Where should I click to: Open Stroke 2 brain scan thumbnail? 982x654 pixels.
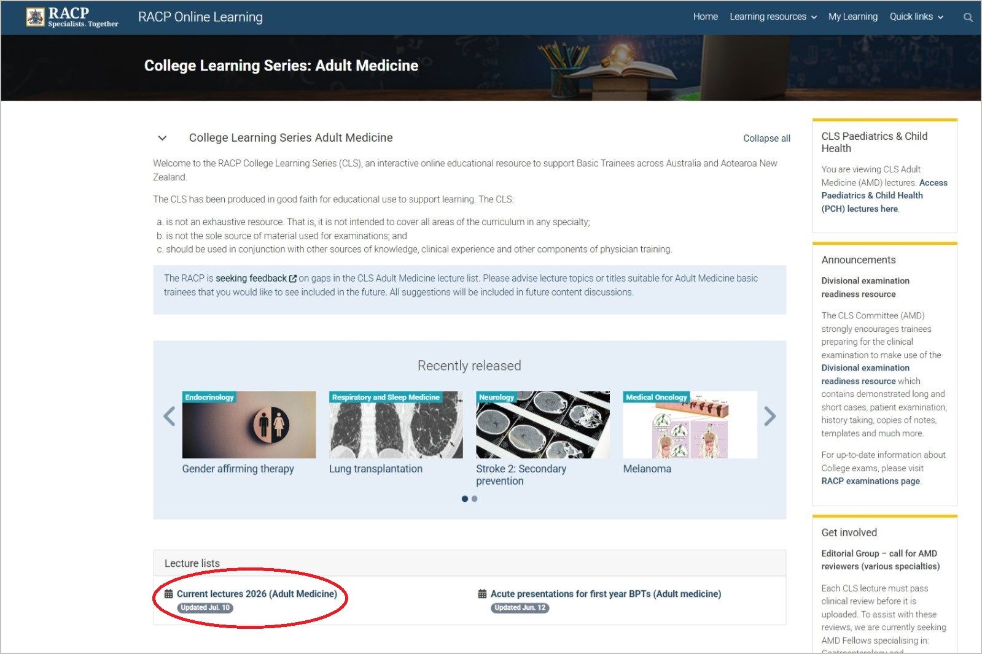543,425
